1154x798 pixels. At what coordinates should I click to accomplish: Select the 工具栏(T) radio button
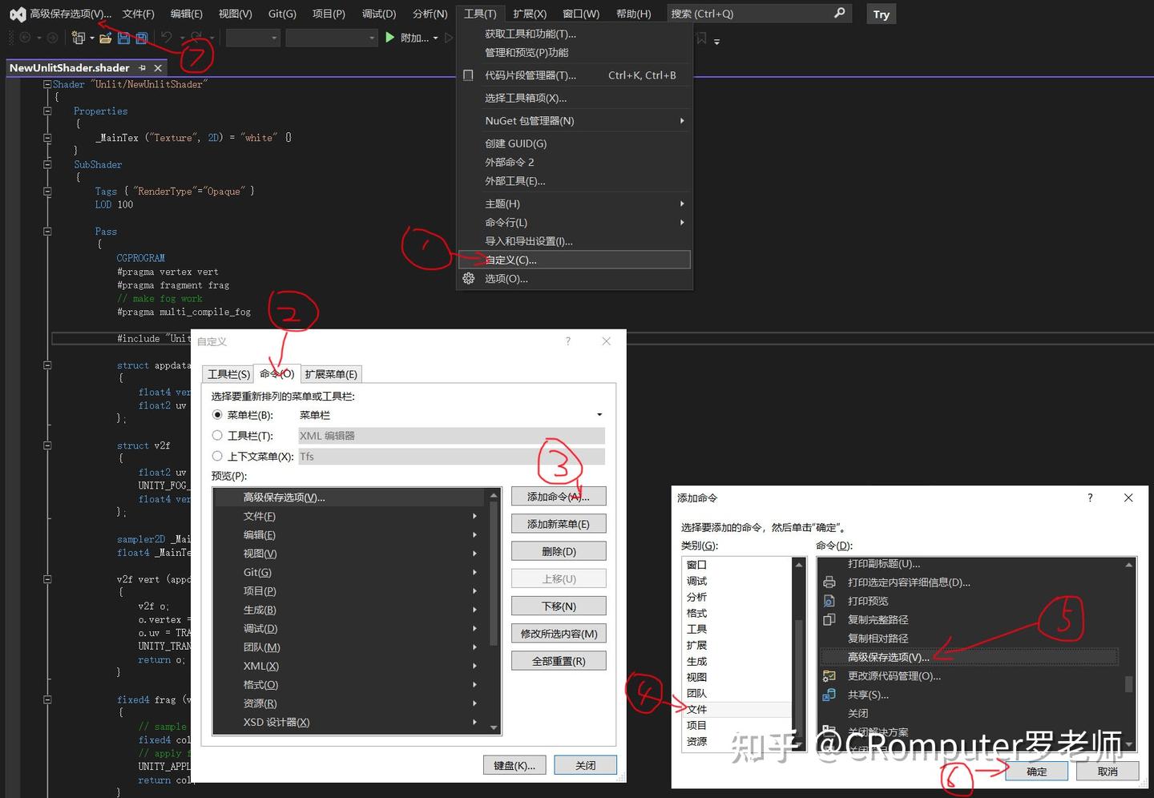(x=217, y=435)
